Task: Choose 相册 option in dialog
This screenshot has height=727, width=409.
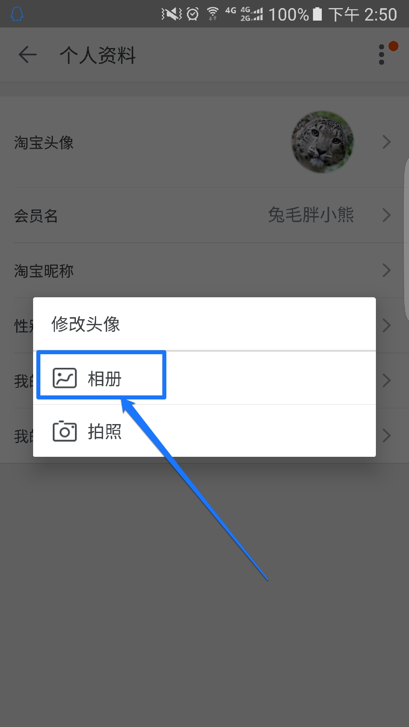Action: click(x=204, y=378)
